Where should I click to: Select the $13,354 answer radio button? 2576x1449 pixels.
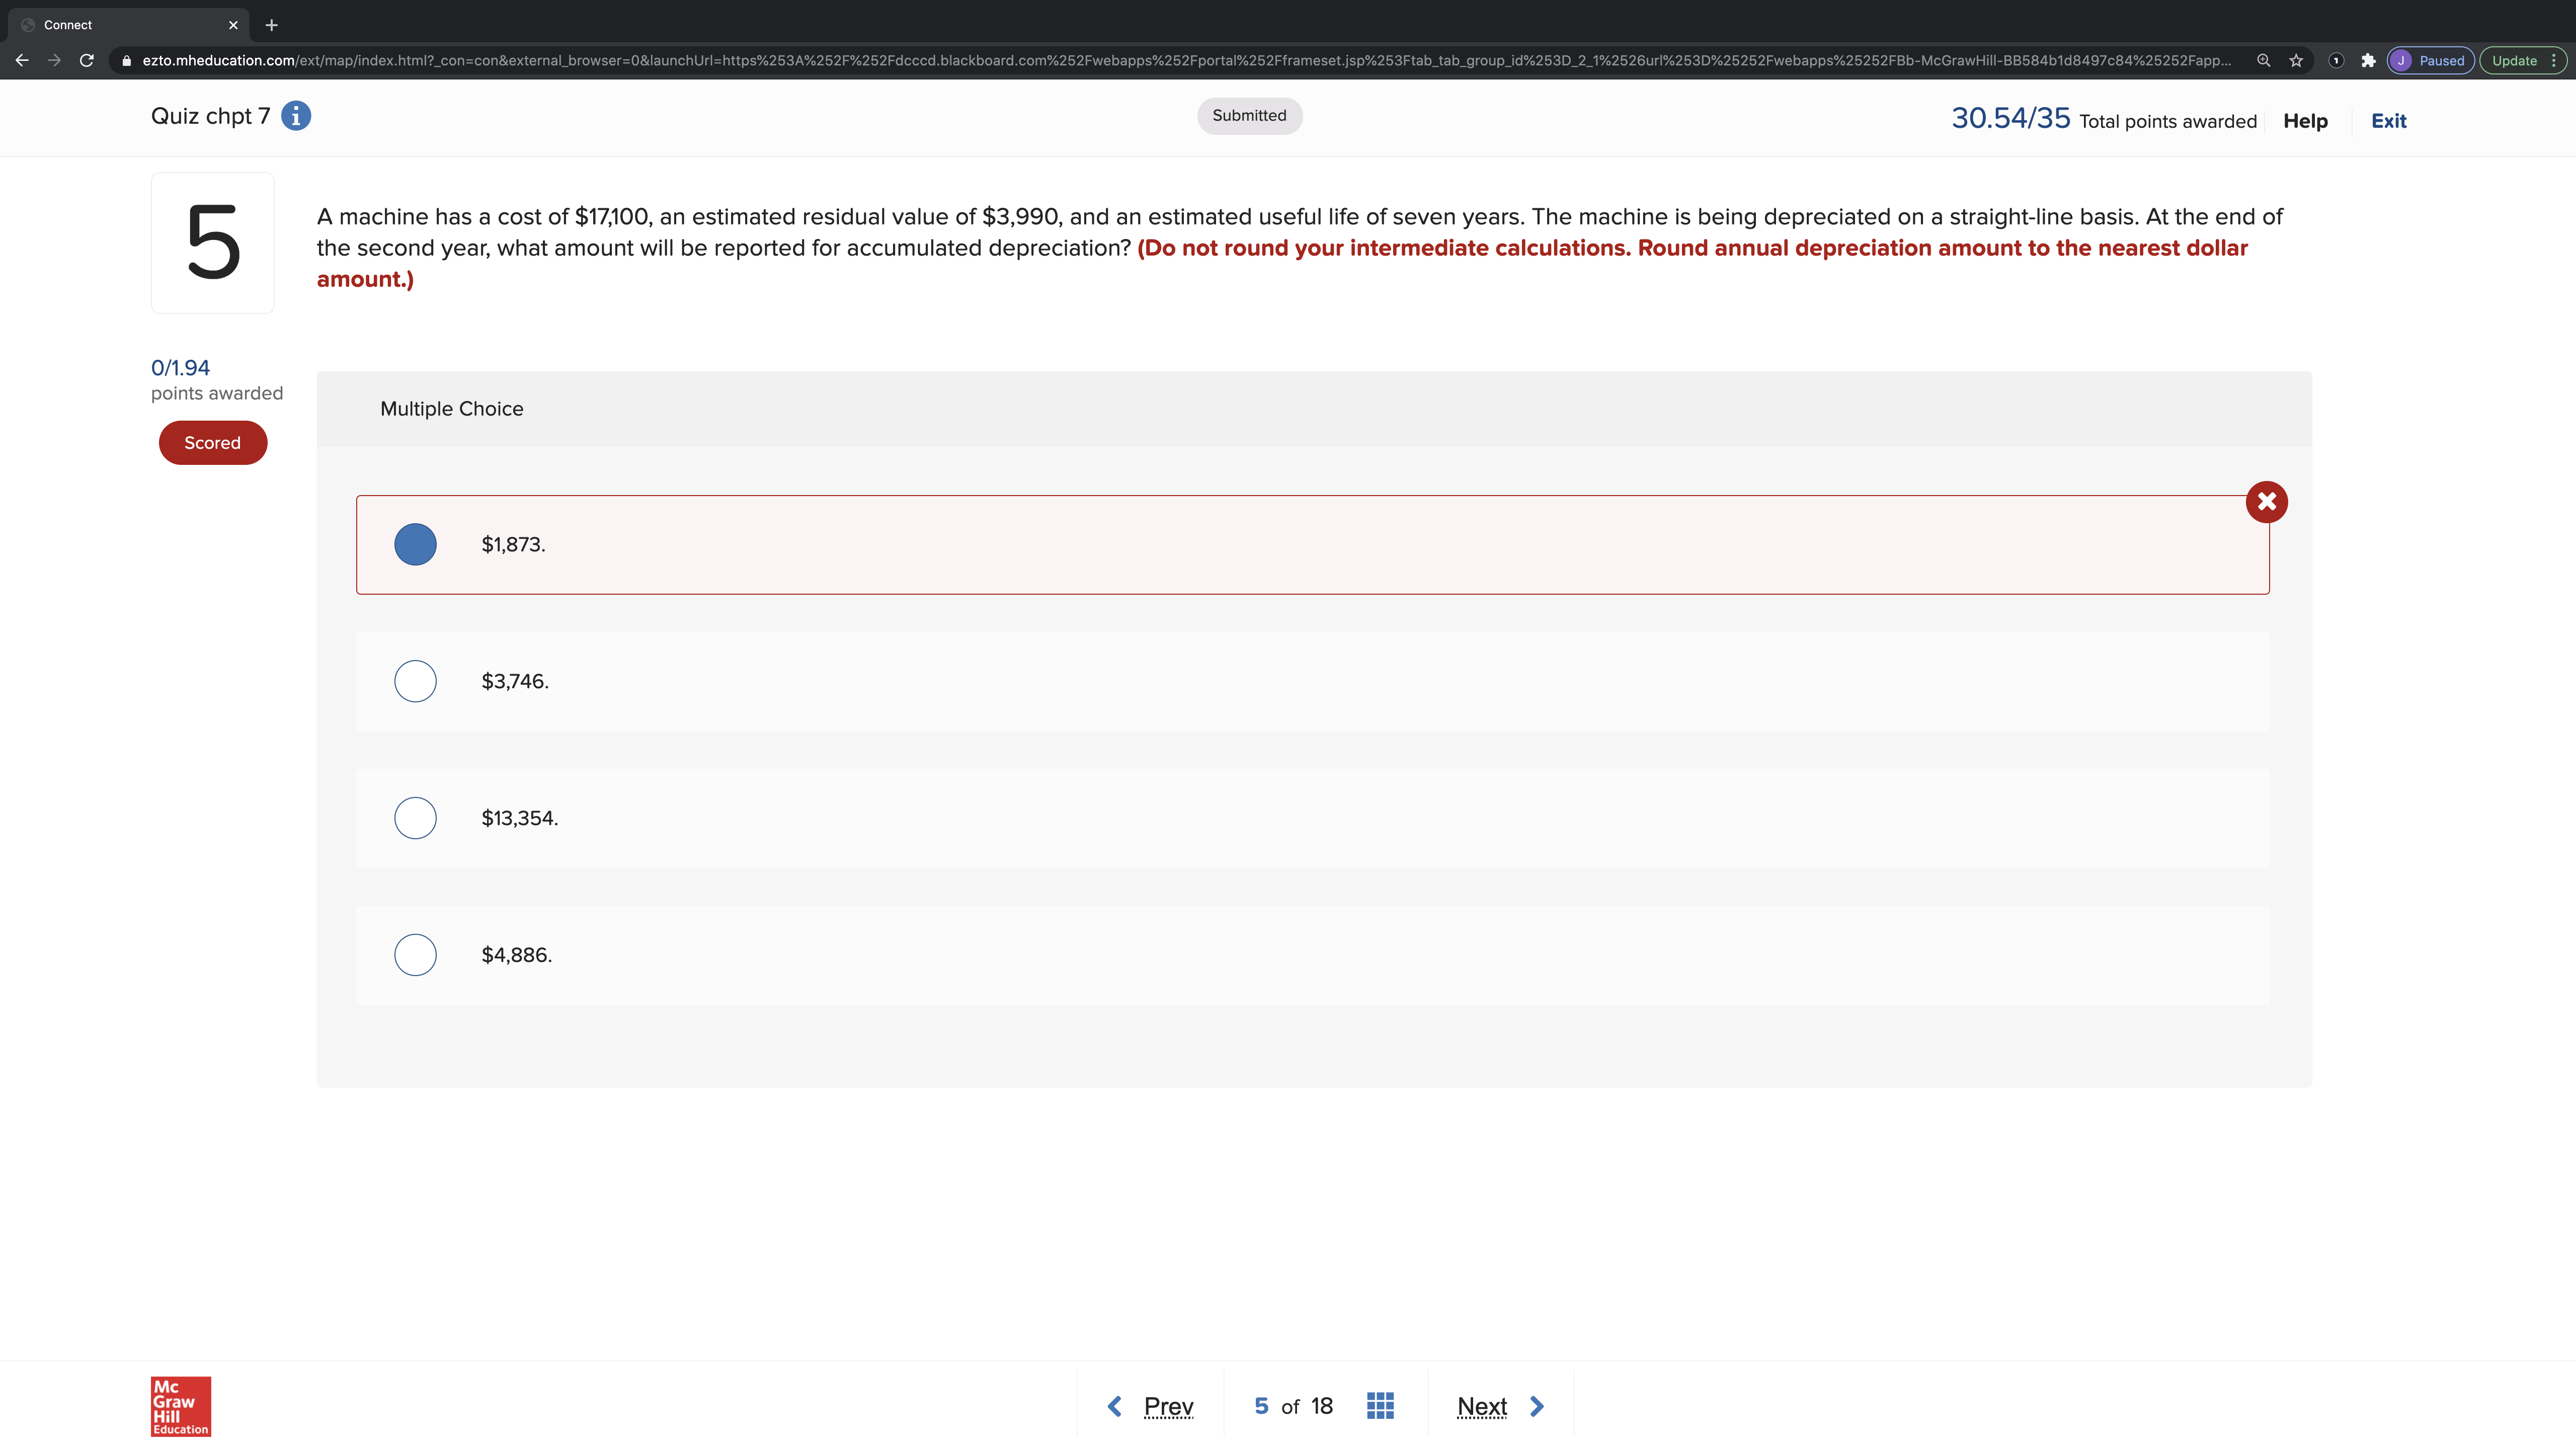click(415, 818)
